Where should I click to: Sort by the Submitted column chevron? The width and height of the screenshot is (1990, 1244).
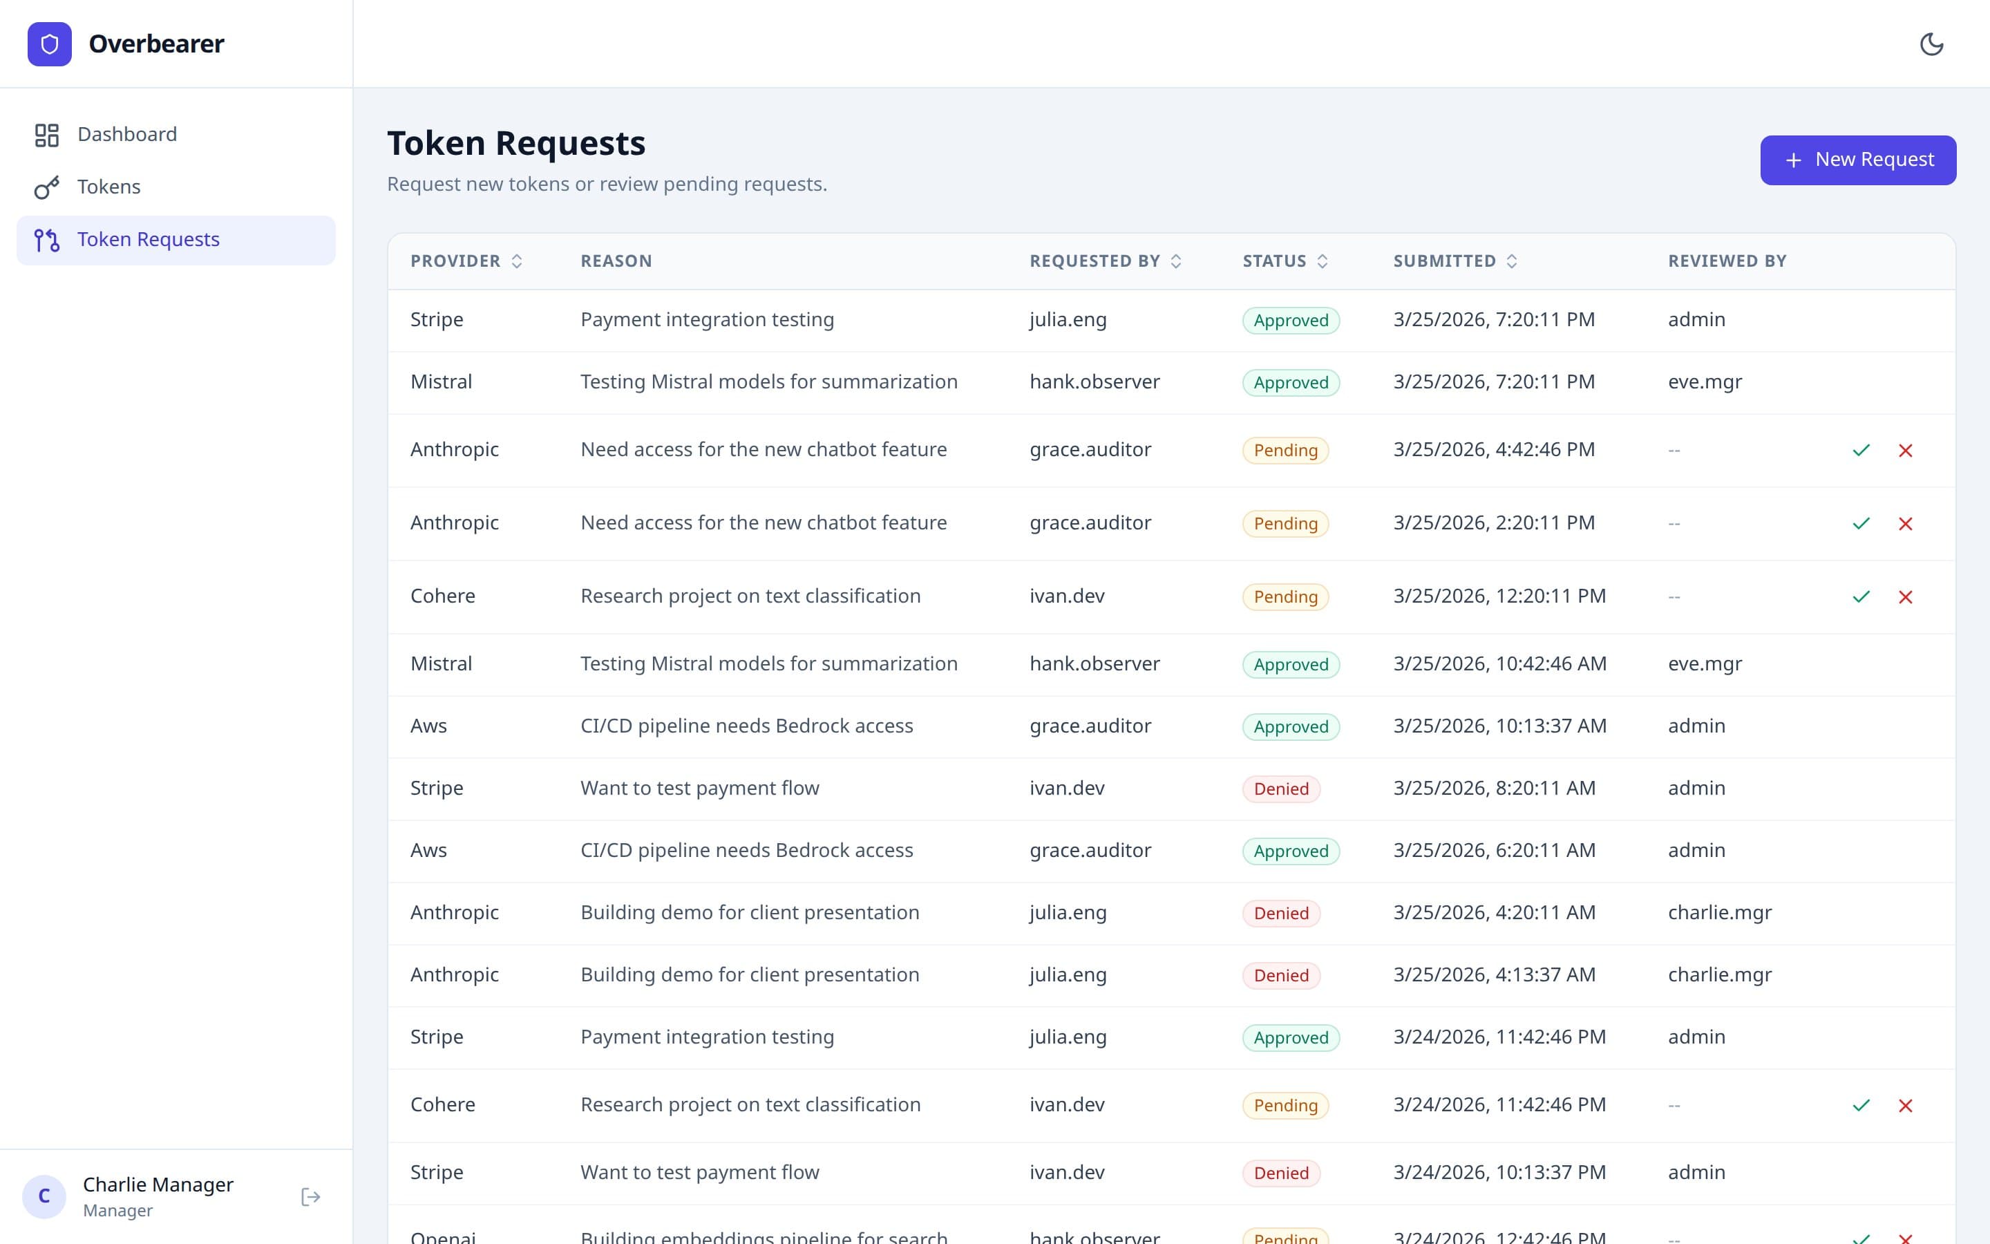[1513, 261]
